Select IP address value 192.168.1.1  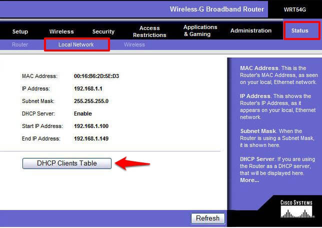click(x=88, y=88)
